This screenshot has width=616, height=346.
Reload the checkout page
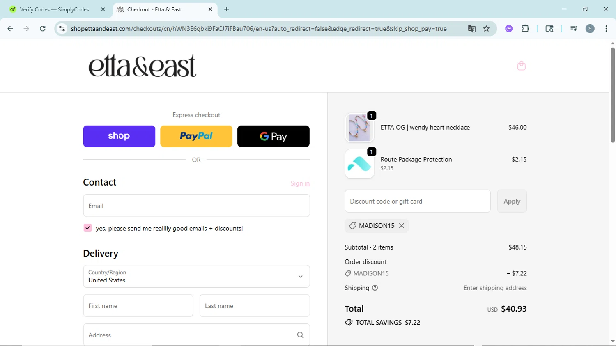pos(43,29)
